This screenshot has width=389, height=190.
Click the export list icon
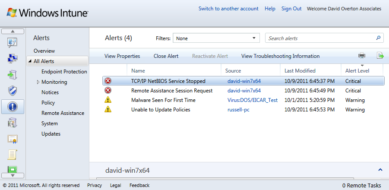point(380,56)
